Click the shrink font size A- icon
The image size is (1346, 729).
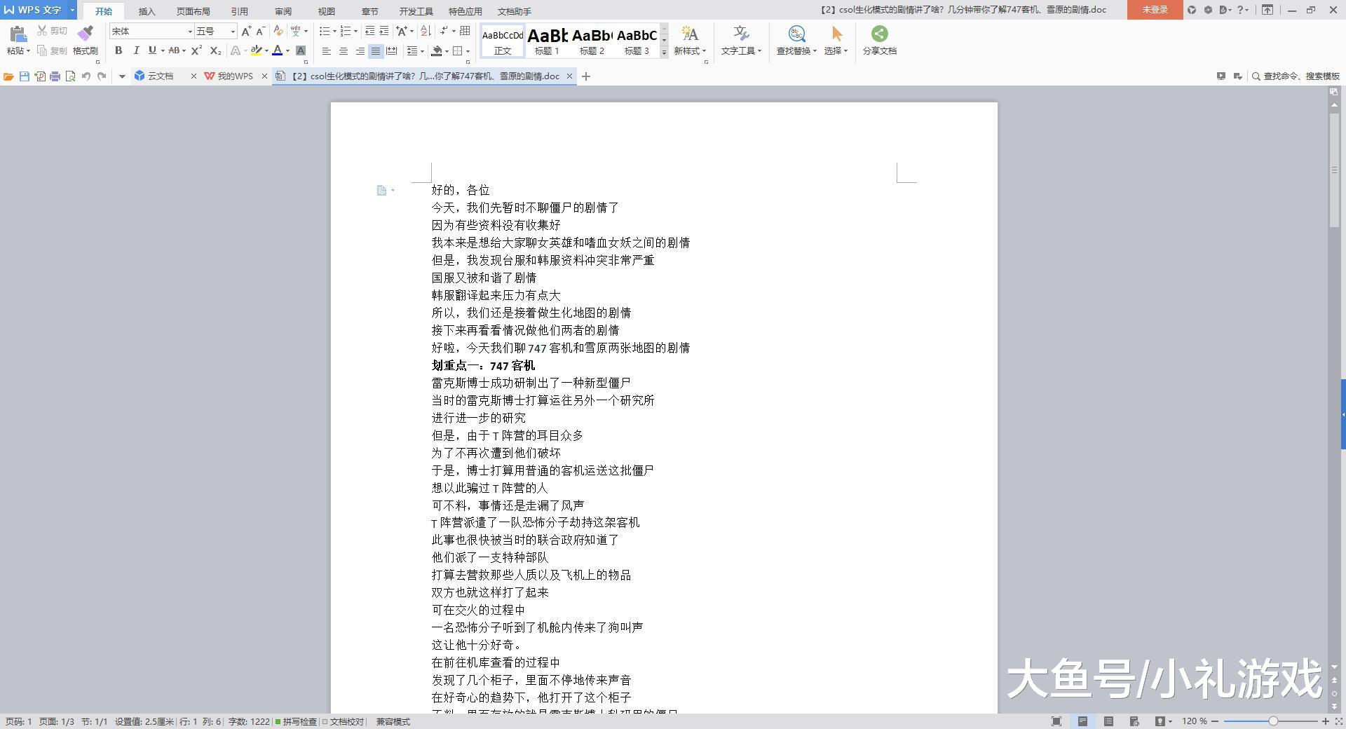pyautogui.click(x=260, y=31)
